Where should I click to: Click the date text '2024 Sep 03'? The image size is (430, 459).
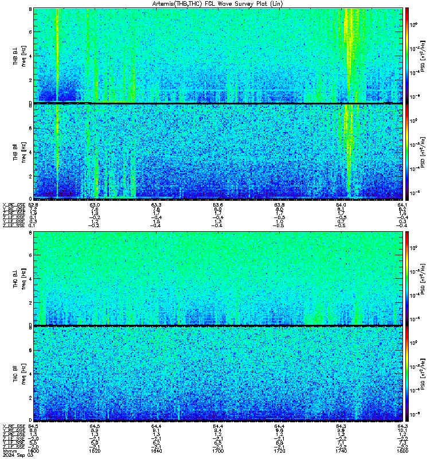pyautogui.click(x=18, y=455)
